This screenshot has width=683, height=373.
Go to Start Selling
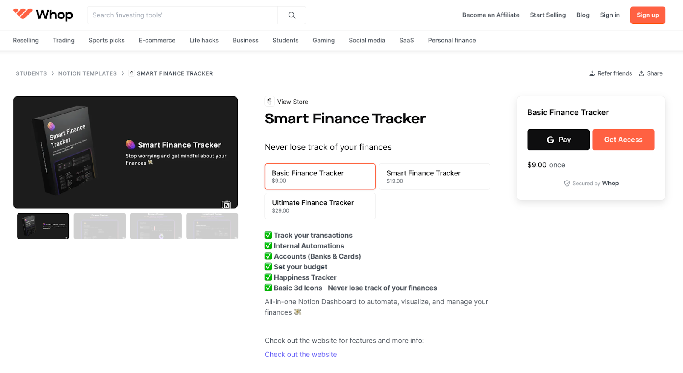click(x=548, y=15)
